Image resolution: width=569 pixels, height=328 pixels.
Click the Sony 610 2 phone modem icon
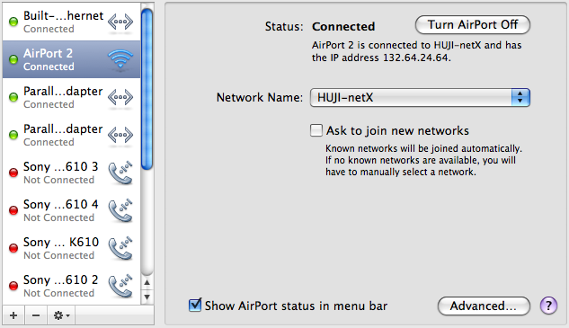coord(120,286)
